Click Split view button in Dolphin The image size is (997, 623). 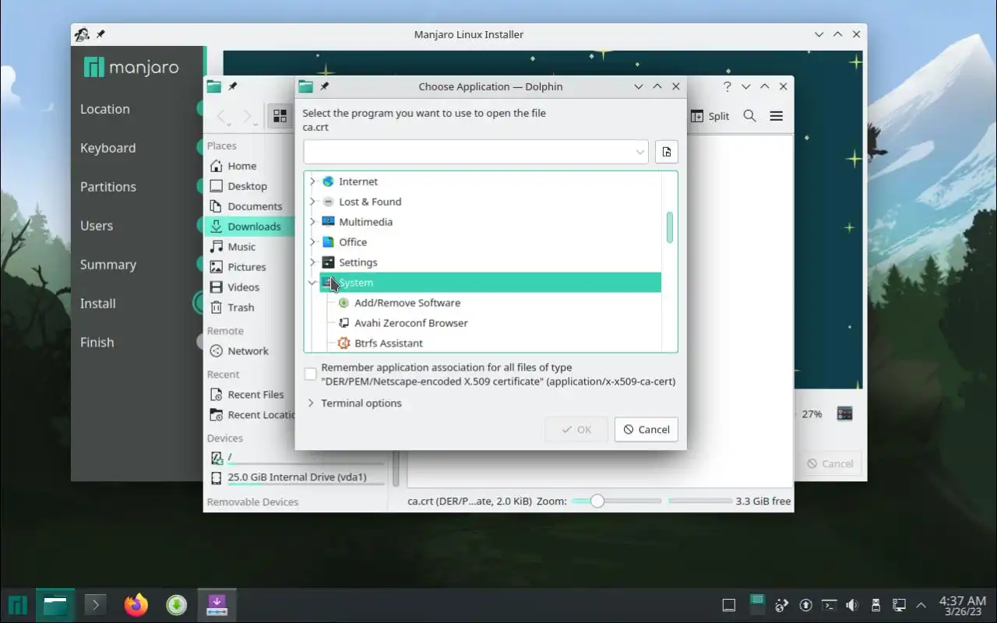tap(710, 116)
